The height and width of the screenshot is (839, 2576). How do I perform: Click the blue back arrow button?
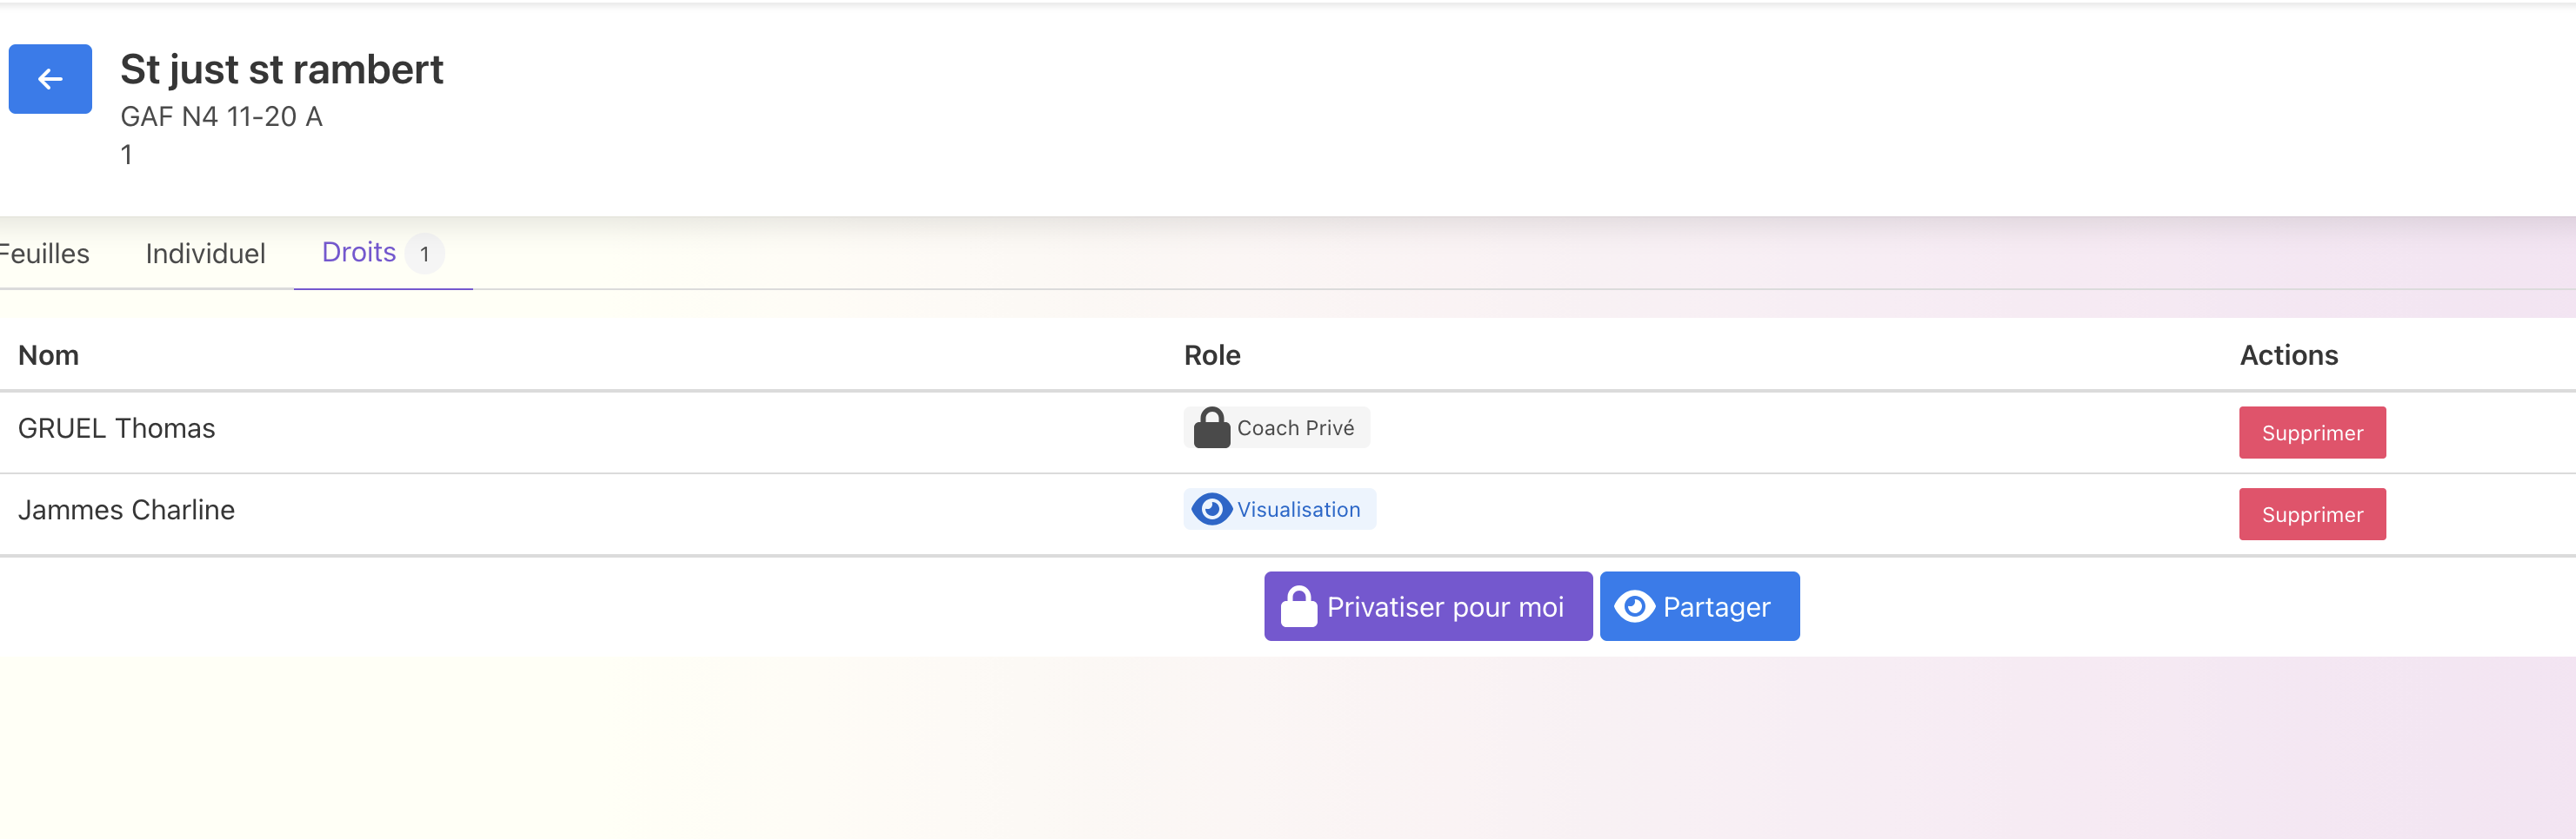50,79
